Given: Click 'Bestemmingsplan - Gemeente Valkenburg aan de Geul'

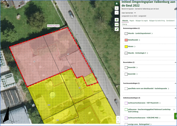Looking at the screenshot, I should coord(140,9).
